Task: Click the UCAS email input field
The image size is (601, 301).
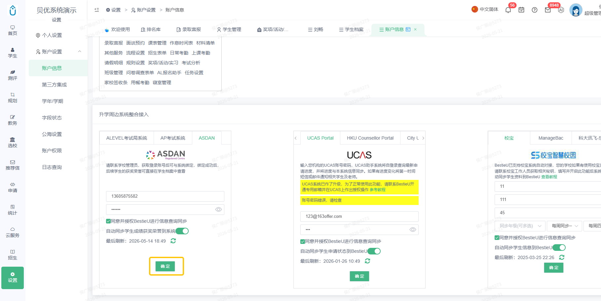Action: [x=359, y=217]
